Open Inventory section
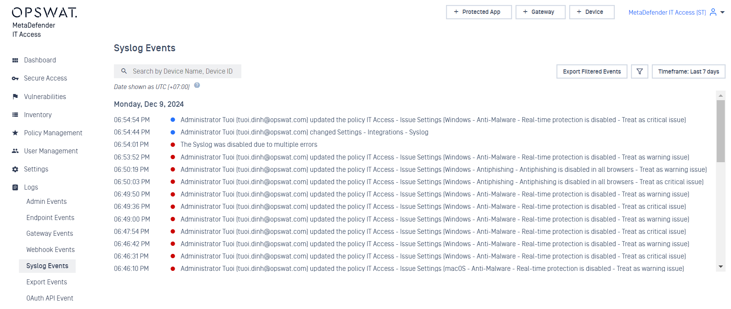Viewport: 731px width, 309px height. point(38,115)
